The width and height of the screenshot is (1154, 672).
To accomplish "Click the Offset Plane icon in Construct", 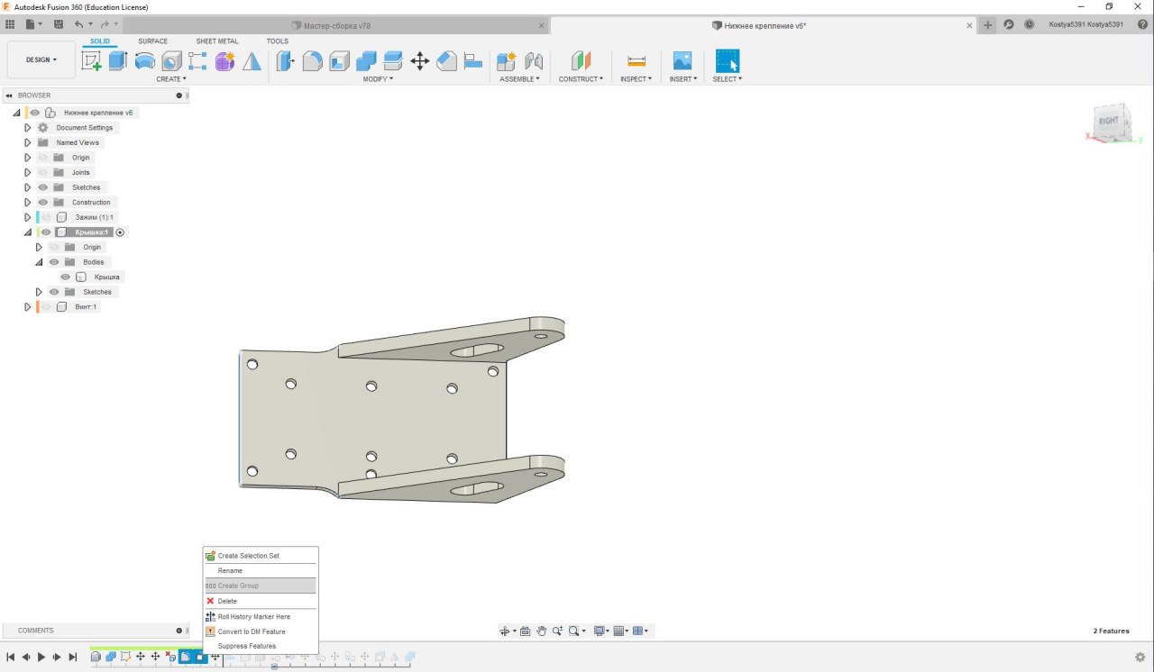I will 581,61.
